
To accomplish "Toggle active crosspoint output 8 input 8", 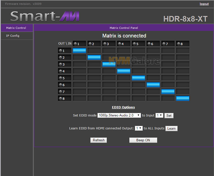I will pos(183,98).
